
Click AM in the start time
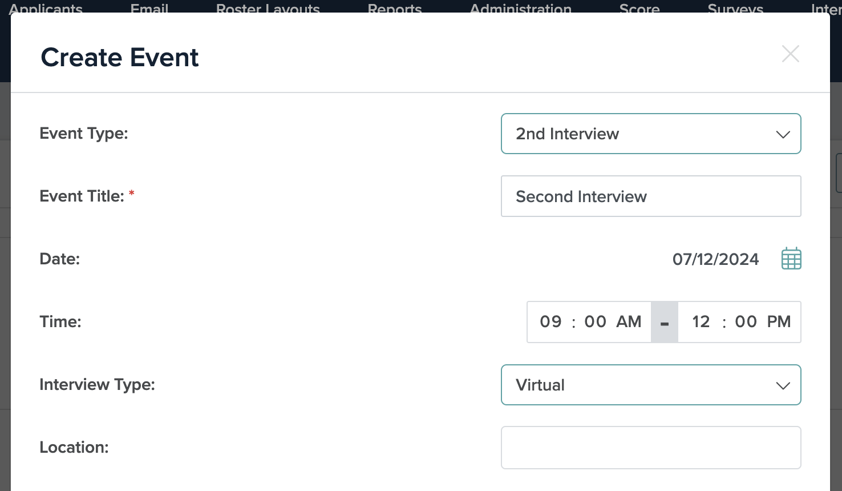tap(629, 322)
